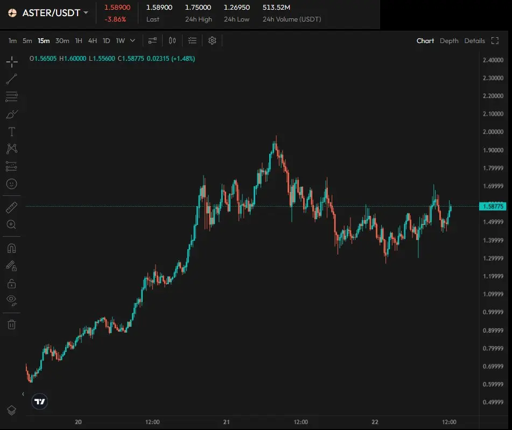
Task: Open the Details tab
Action: point(474,41)
